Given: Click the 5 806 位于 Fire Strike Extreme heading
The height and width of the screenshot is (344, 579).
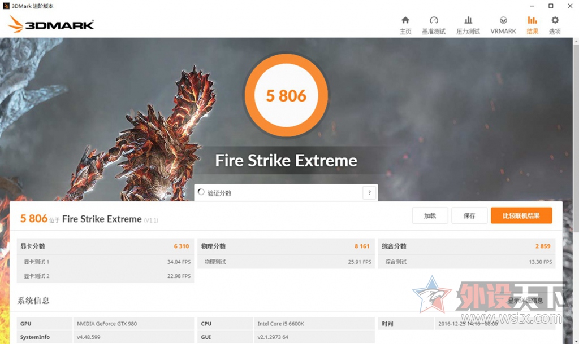Looking at the screenshot, I should point(89,219).
